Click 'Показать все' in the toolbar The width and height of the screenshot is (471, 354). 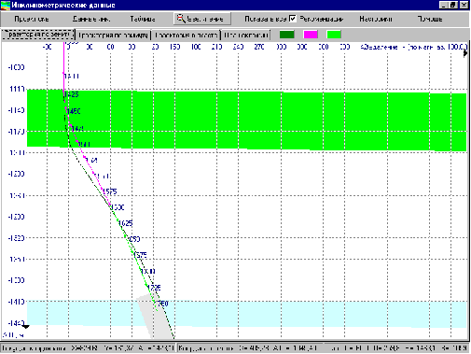pos(265,19)
